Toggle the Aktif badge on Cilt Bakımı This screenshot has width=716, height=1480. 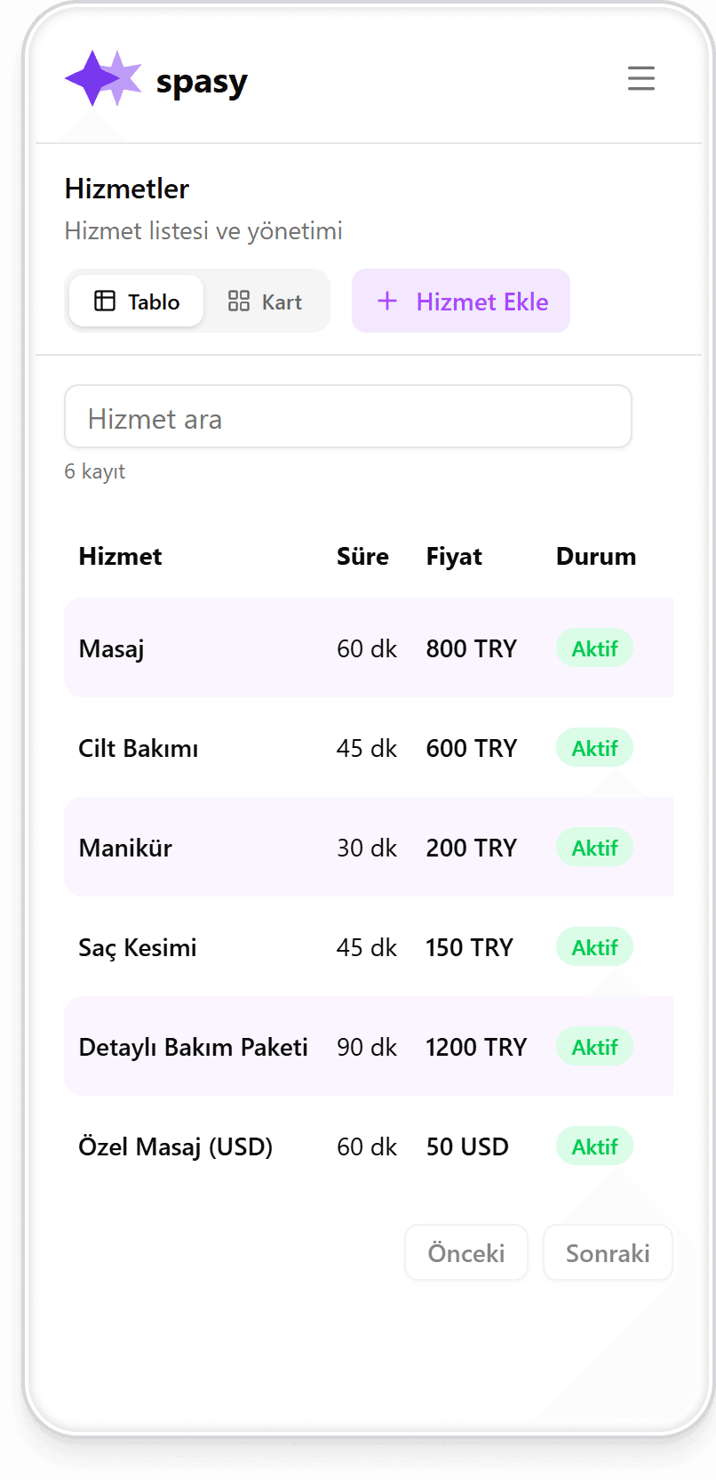click(593, 748)
